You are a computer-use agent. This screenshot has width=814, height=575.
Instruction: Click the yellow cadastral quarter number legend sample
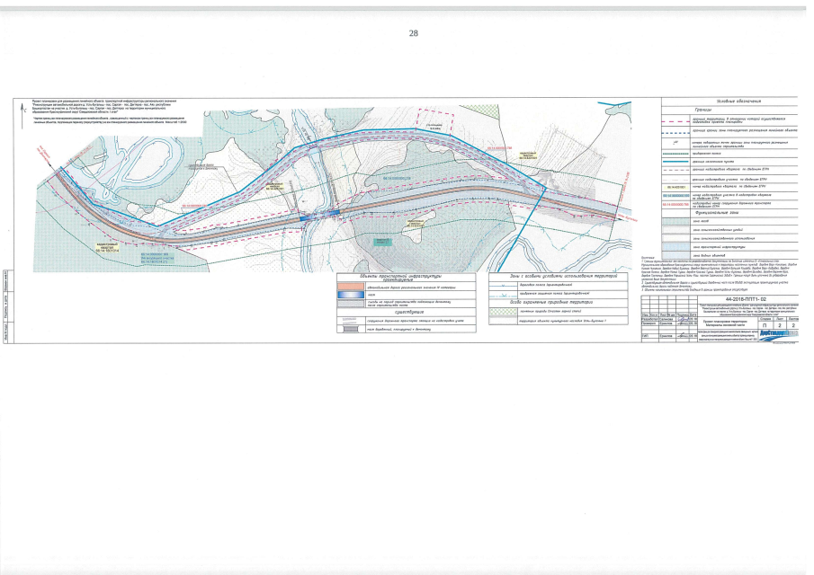[x=674, y=187]
